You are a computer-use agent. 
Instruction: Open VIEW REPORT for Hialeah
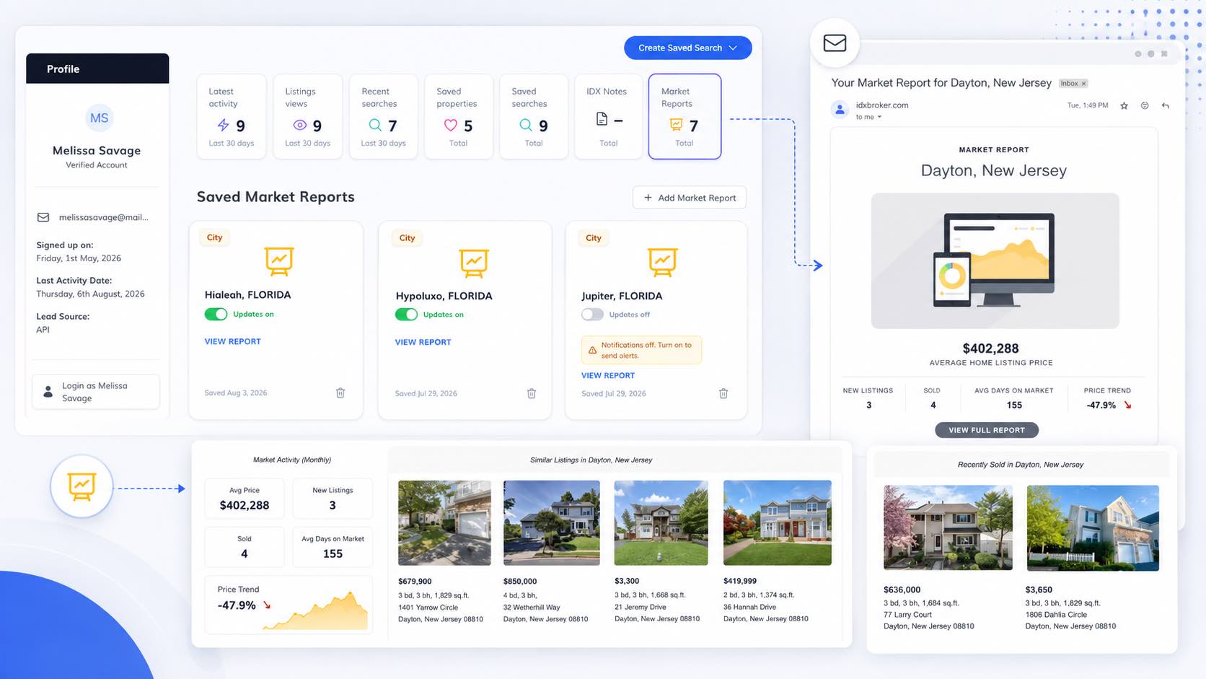[232, 341]
